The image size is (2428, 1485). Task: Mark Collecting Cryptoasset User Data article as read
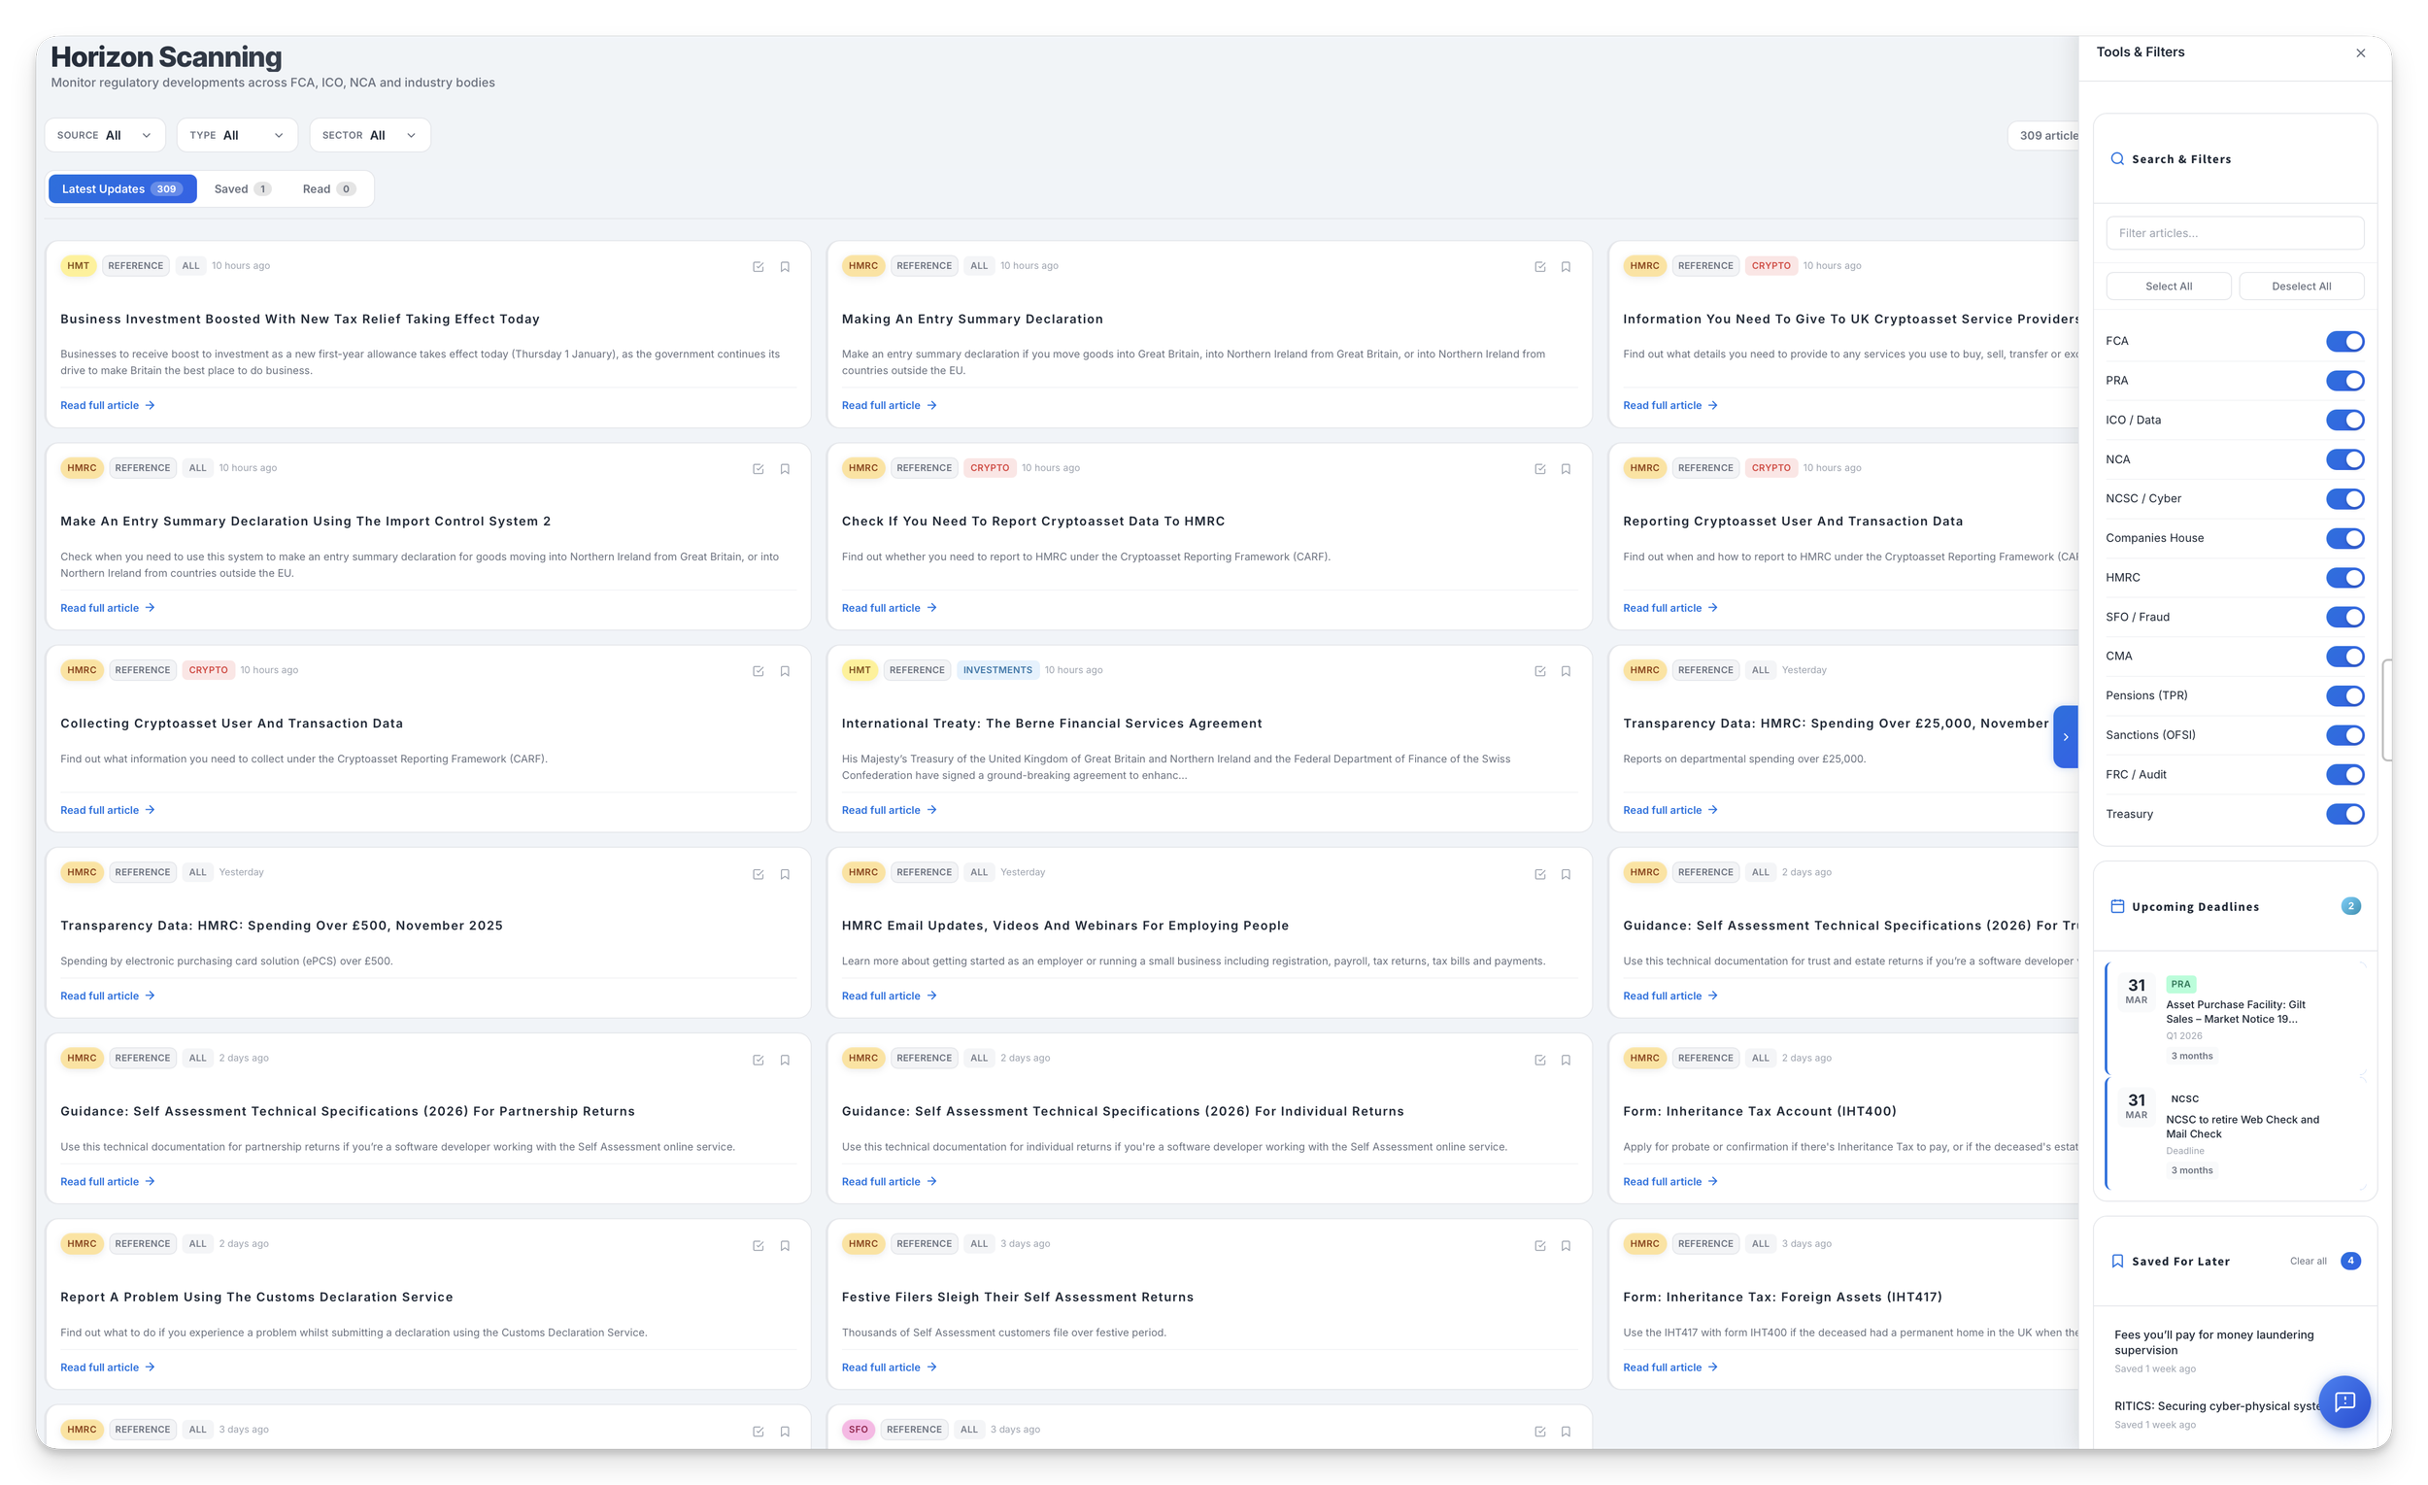758,671
